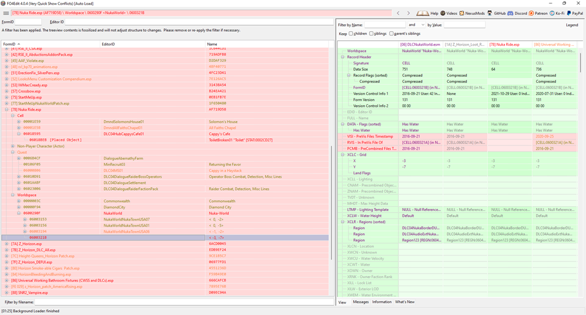Sort by the EditorID column header
Viewport: 586px width, 315px height.
153,44
